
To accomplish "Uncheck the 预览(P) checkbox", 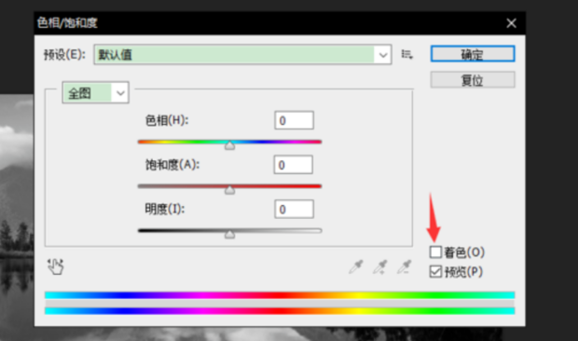I will pyautogui.click(x=435, y=272).
